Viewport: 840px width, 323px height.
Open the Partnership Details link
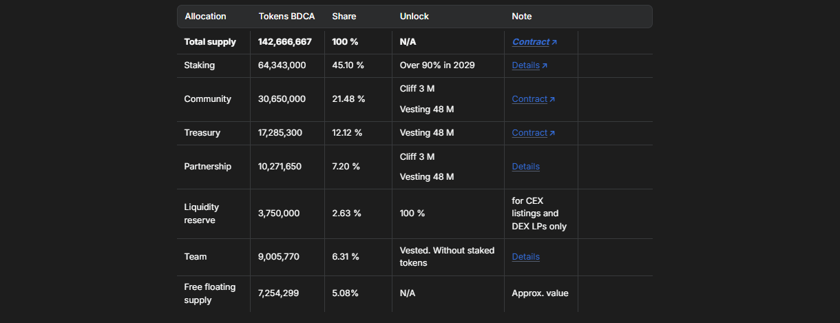tap(525, 167)
